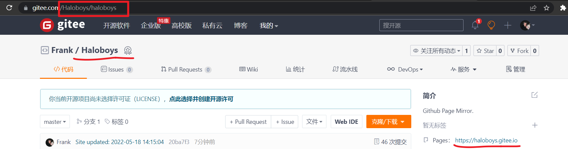
Task: View the 46 次提交 commit history
Action: 390,142
